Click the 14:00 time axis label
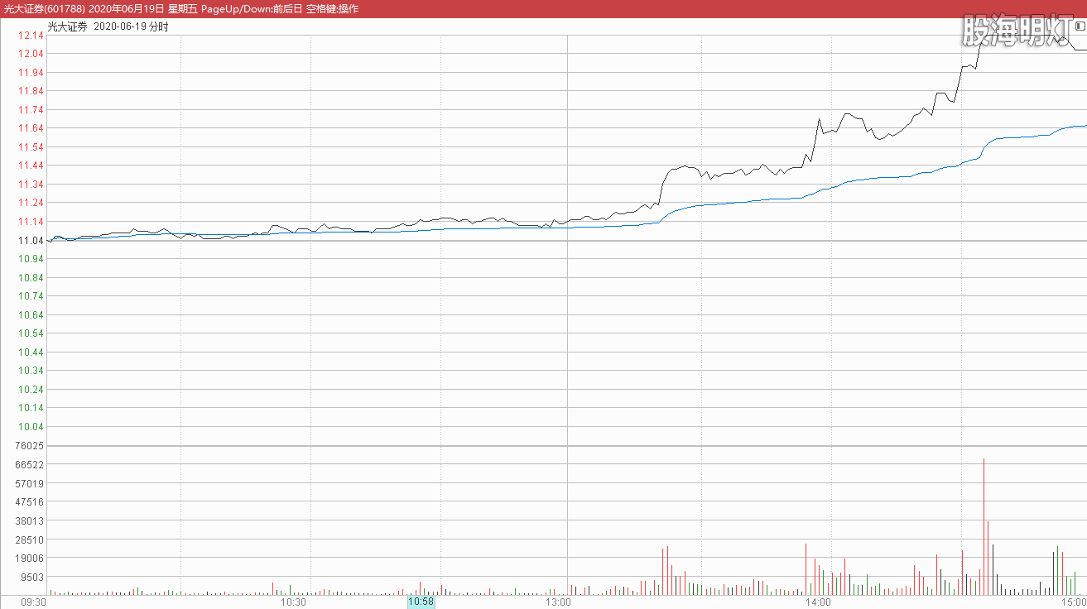Screen dimensions: 1087x609 click(x=818, y=602)
